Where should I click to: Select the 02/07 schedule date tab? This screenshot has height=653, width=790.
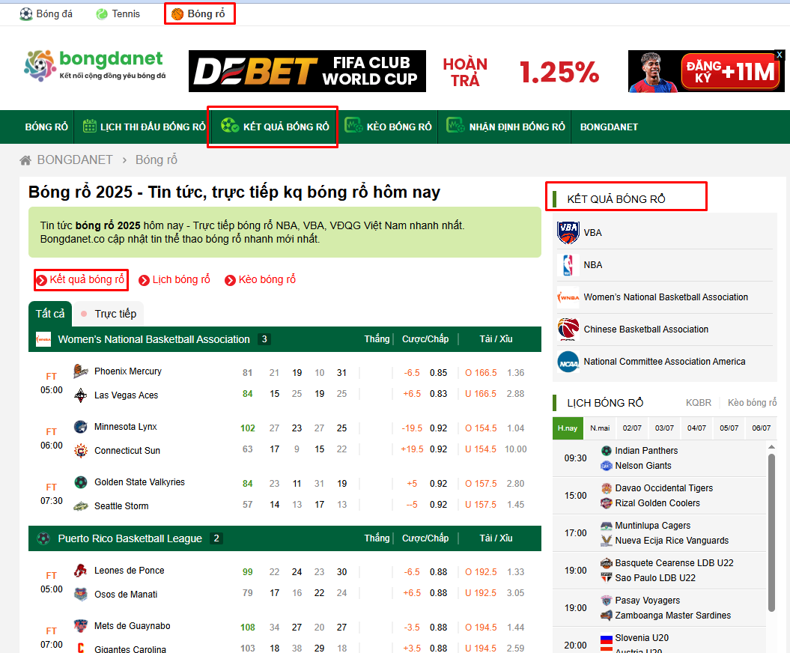tap(632, 428)
